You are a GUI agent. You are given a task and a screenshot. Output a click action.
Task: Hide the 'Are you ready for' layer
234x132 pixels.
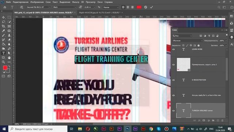click(174, 95)
